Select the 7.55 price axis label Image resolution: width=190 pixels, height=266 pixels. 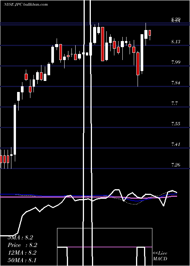[176, 123]
